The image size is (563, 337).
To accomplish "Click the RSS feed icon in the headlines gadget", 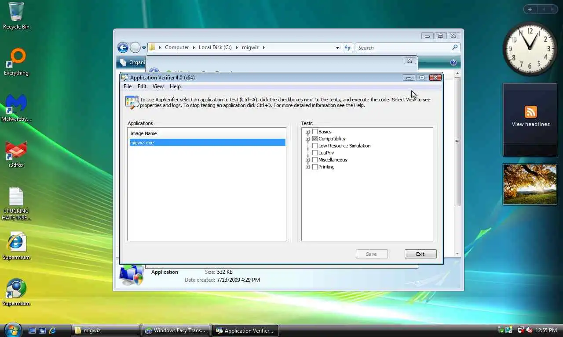I will click(x=531, y=111).
